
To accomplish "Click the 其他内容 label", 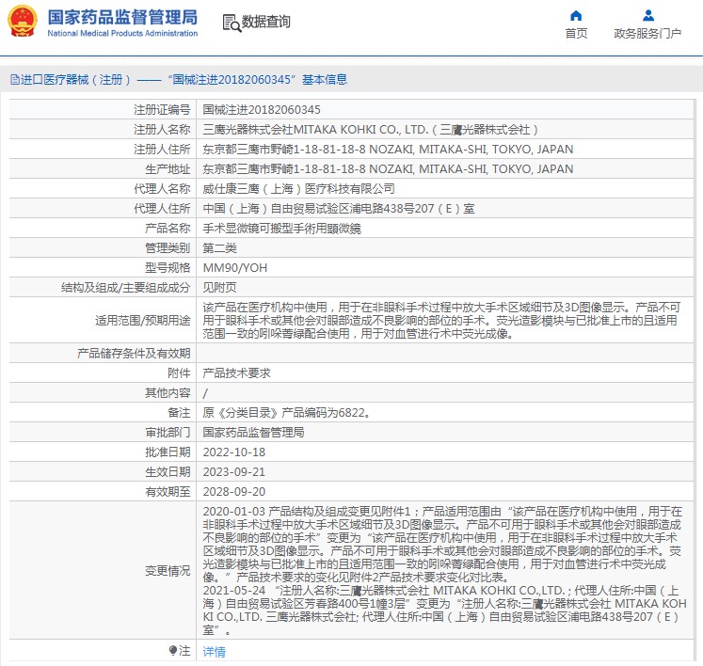I will click(x=168, y=393).
